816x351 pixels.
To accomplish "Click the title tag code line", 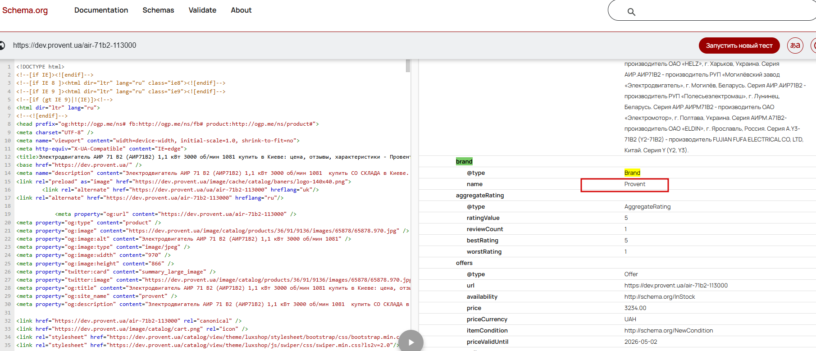I will 213,157.
